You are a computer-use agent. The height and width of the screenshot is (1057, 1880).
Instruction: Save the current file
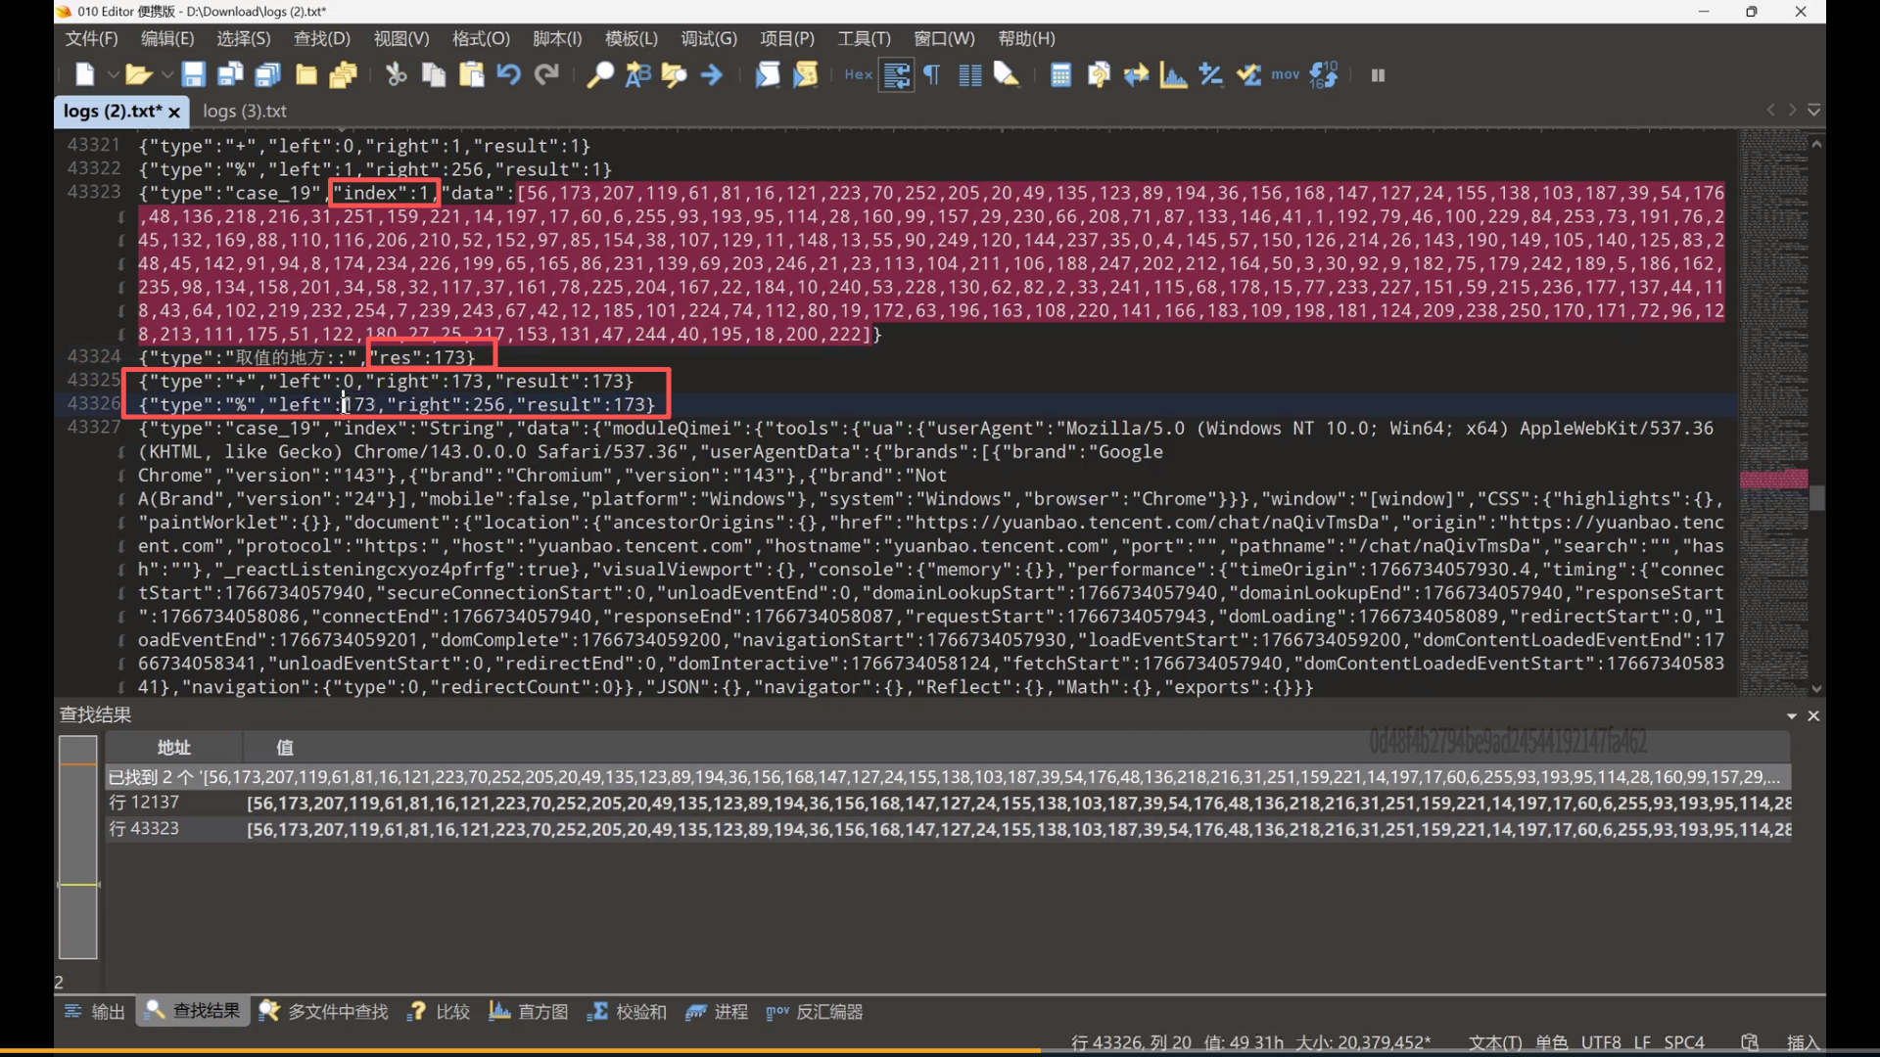[193, 74]
